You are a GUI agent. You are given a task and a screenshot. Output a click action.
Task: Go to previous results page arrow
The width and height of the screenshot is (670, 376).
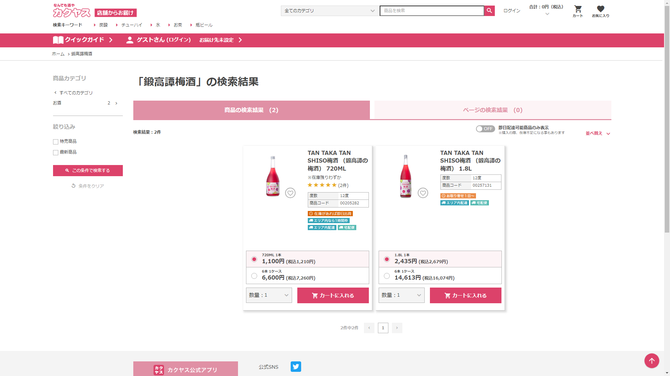click(x=369, y=328)
